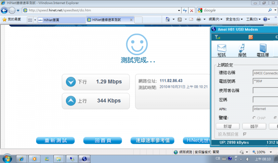
Task: Click the UP: 2890 kBytes status text
Action: [234, 143]
